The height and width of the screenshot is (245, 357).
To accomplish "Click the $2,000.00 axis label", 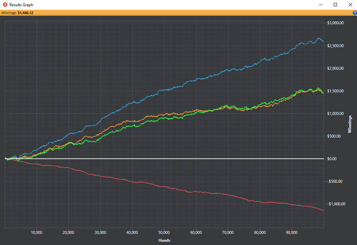I will (x=336, y=68).
